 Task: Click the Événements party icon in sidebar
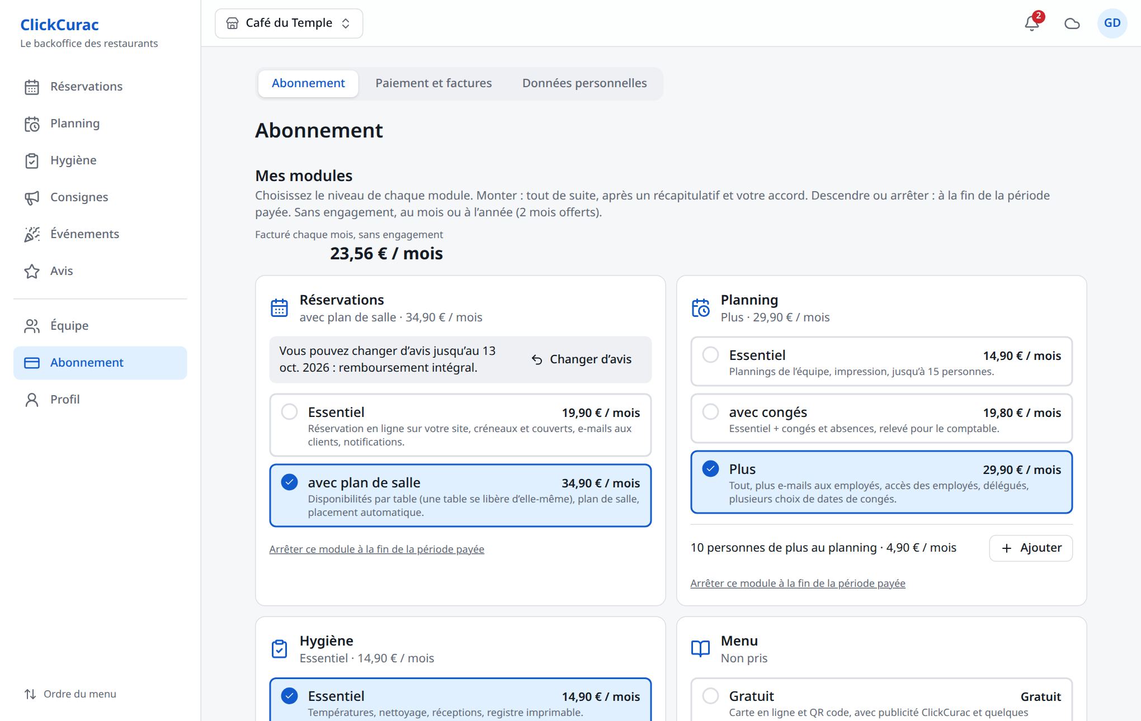[x=32, y=235]
